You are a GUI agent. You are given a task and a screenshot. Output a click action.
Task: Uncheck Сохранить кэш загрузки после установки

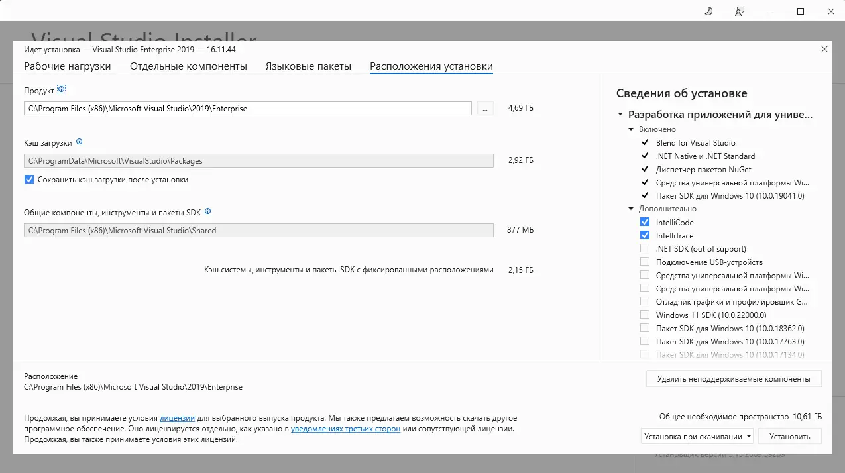click(29, 180)
